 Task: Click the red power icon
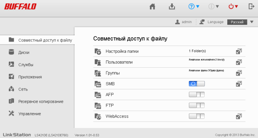click(231, 6)
